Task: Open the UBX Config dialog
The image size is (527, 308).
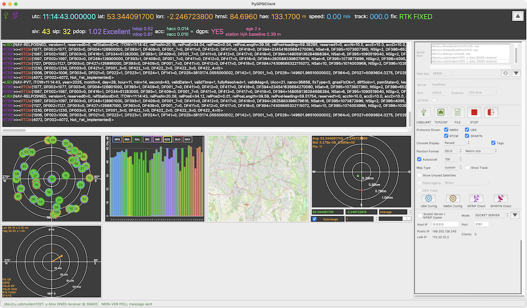Action: click(429, 198)
